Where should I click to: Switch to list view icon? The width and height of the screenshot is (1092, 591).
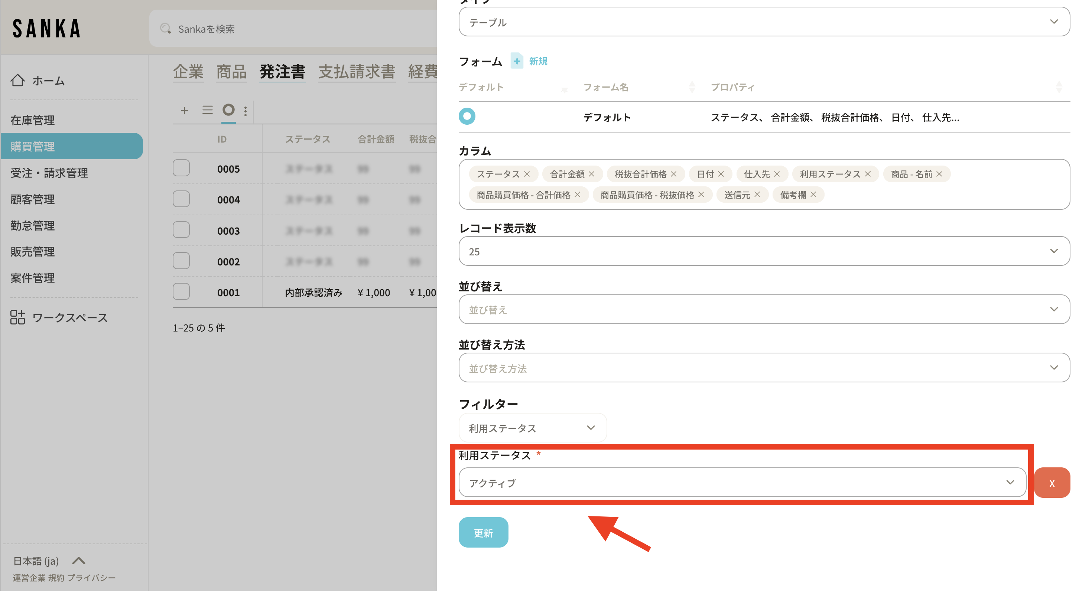point(207,111)
